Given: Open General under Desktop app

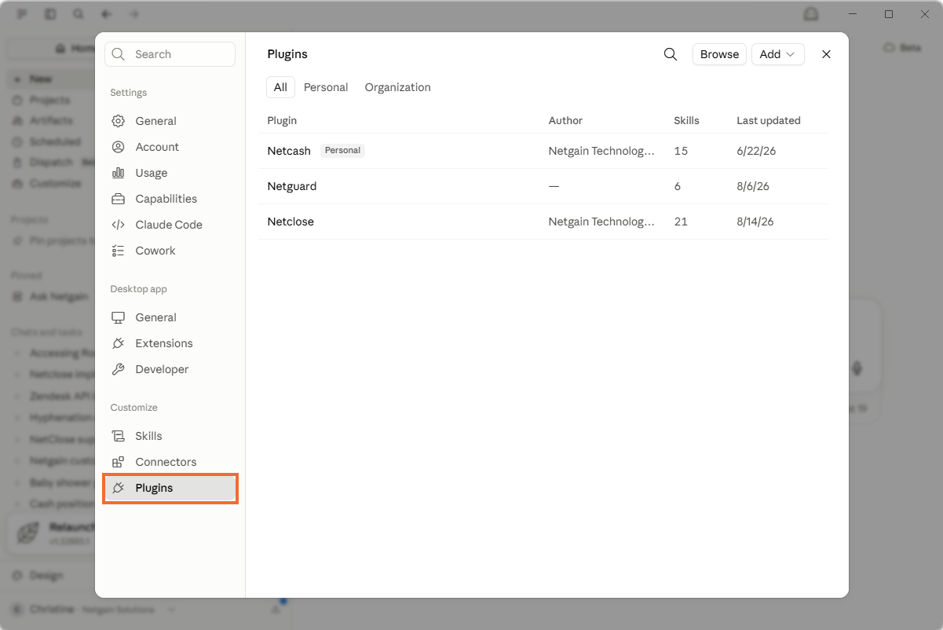Looking at the screenshot, I should tap(170, 317).
